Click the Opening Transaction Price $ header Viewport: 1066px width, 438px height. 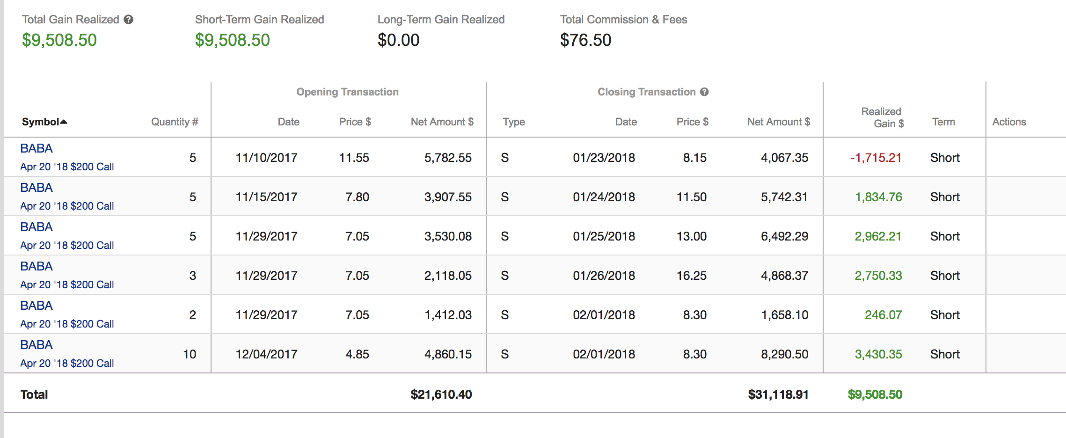(355, 122)
